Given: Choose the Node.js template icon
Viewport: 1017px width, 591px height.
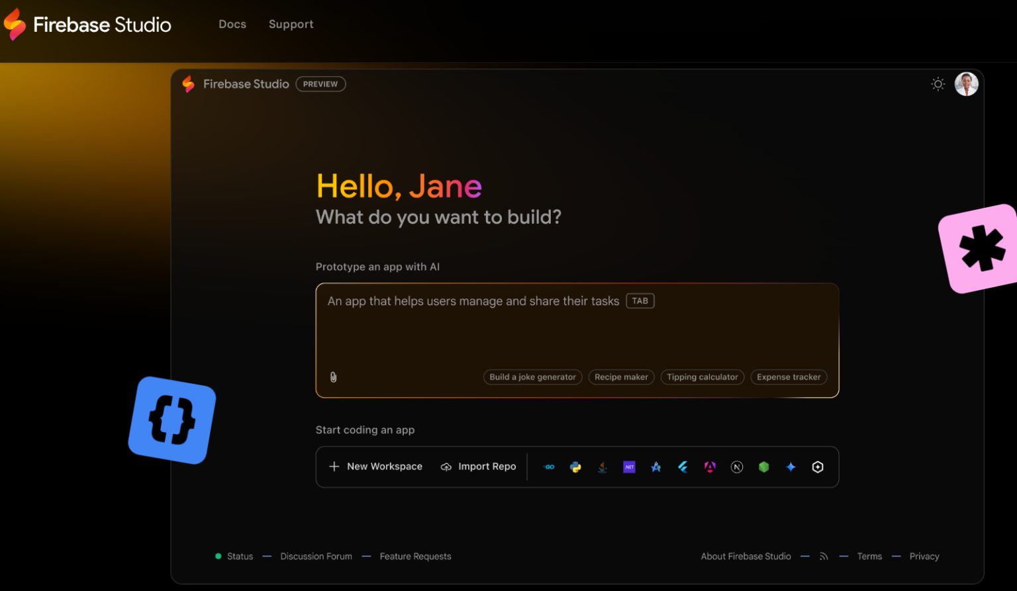Looking at the screenshot, I should [763, 467].
